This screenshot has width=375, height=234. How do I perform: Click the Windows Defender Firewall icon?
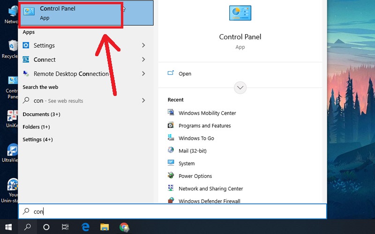(x=171, y=200)
